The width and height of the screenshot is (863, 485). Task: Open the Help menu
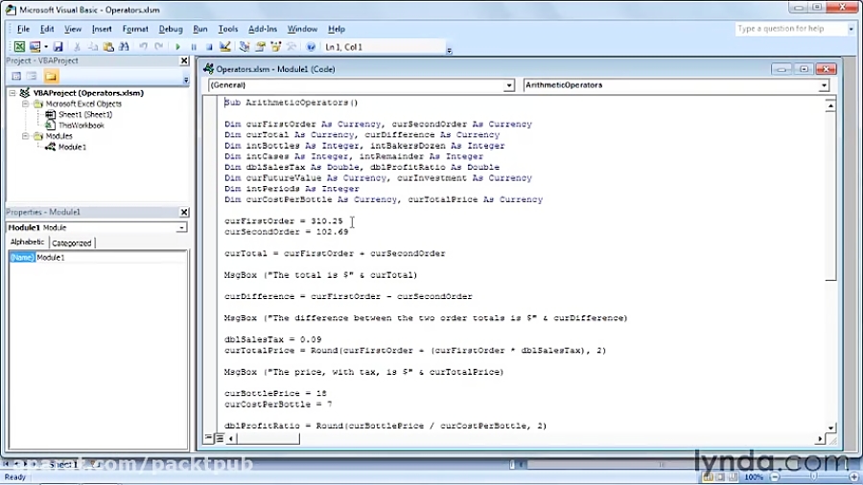[x=337, y=29]
